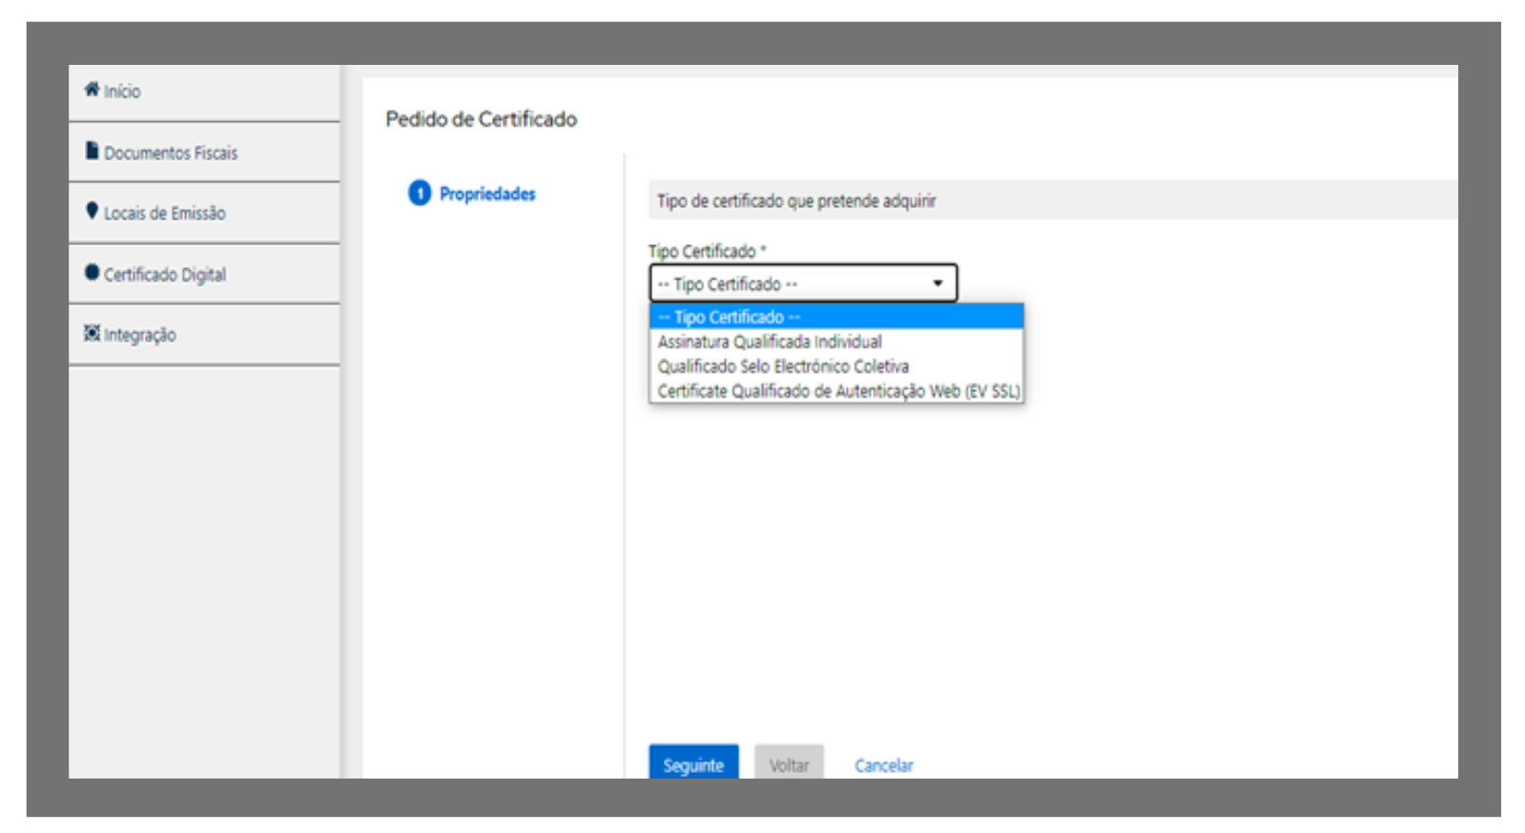
Task: Click the Voltar button
Action: [789, 764]
